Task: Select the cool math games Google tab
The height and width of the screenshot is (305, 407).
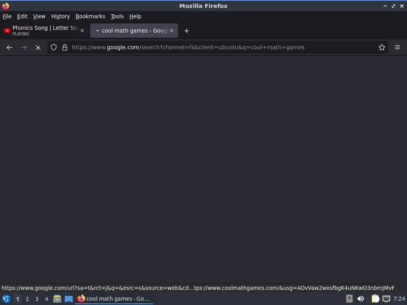Action: pyautogui.click(x=134, y=31)
